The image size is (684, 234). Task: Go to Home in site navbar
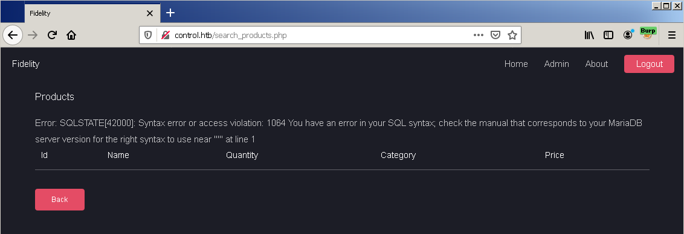[x=516, y=64]
